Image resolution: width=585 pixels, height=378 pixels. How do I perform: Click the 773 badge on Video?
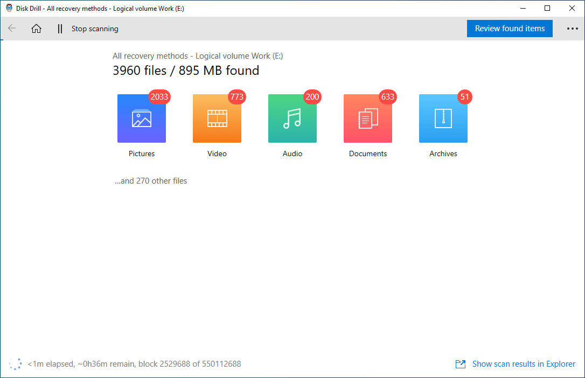[237, 97]
